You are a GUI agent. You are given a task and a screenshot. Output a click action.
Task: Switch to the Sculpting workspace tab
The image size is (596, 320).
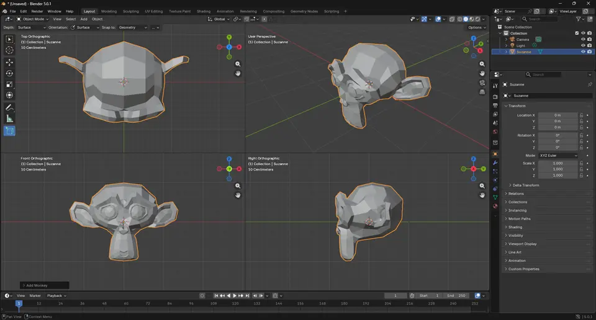131,11
